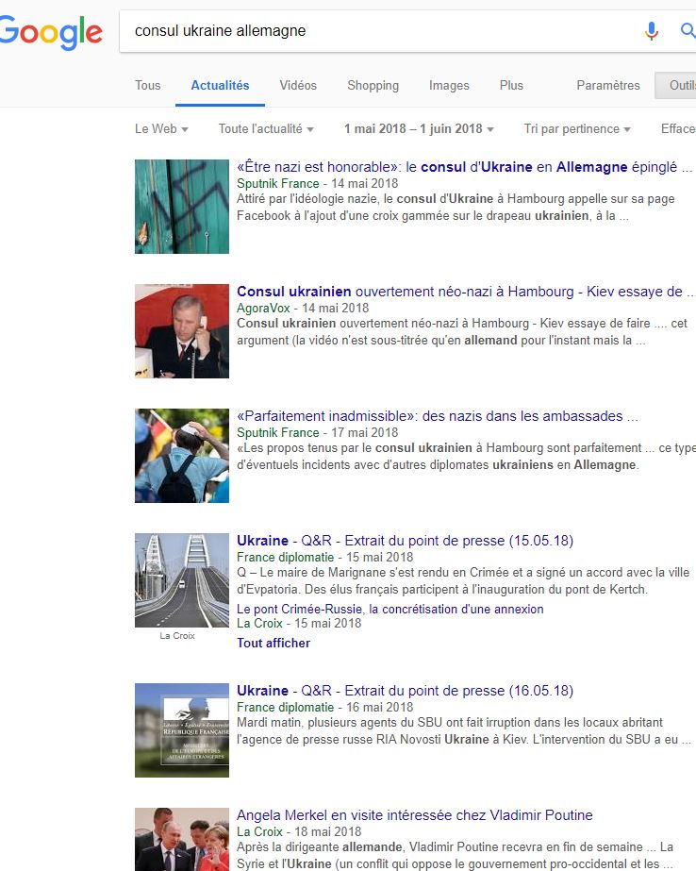
Task: Click the German flag crowd thumbnail
Action: pyautogui.click(x=182, y=456)
